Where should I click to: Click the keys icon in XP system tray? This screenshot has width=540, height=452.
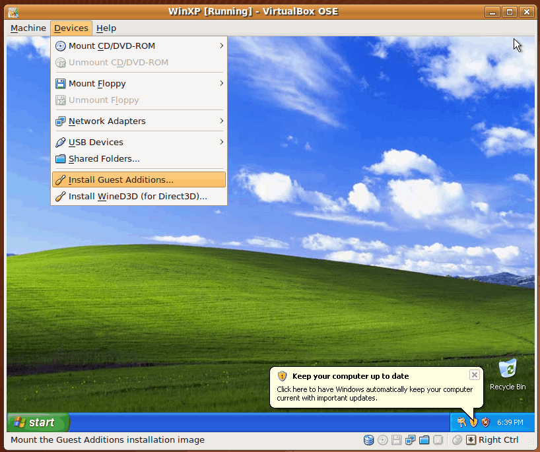tap(461, 422)
